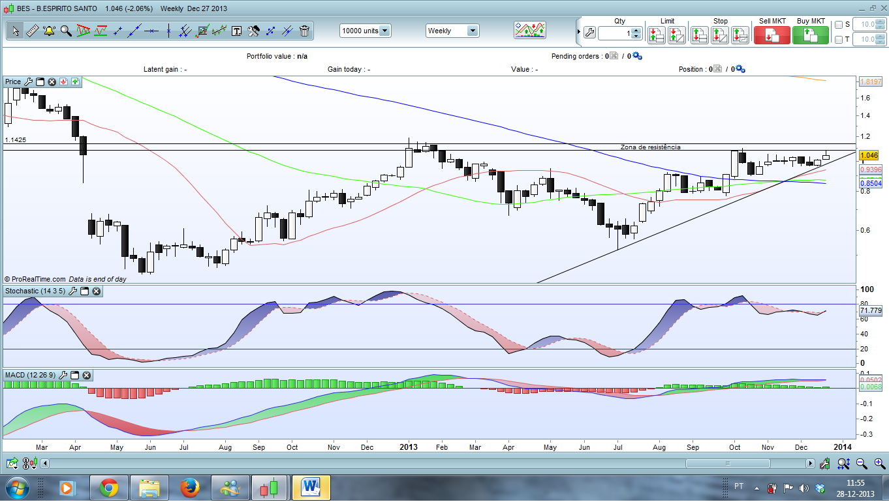
Task: Open the indicators chart icon button
Action: 529,31
